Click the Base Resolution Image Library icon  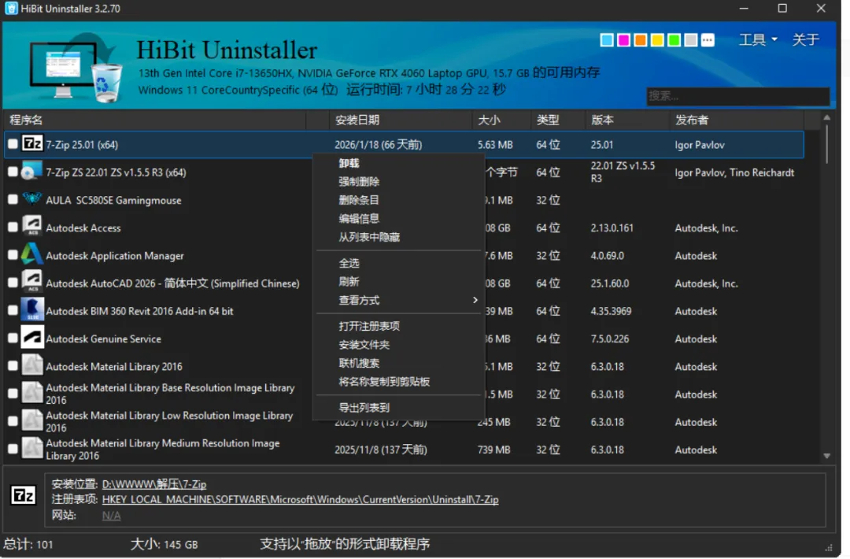(32, 393)
